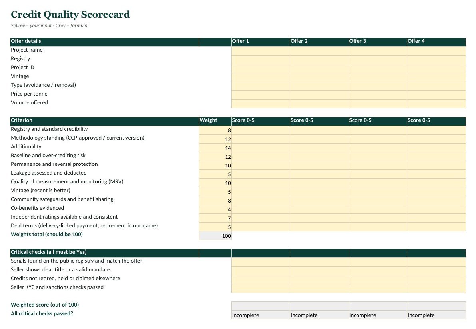
Task: Click Offer 1 Incomplete status cell
Action: (x=261, y=315)
